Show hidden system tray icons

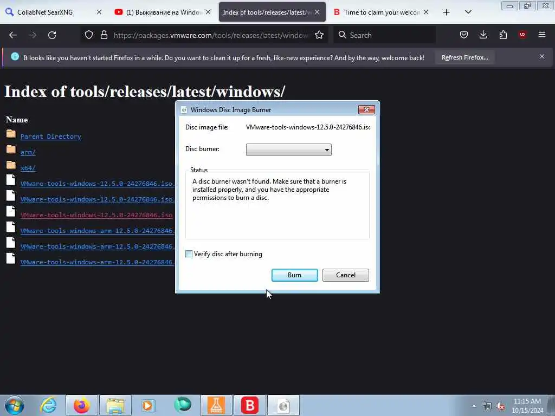(474, 406)
